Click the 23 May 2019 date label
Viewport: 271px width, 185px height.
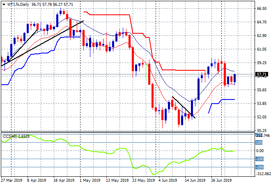(x=143, y=180)
